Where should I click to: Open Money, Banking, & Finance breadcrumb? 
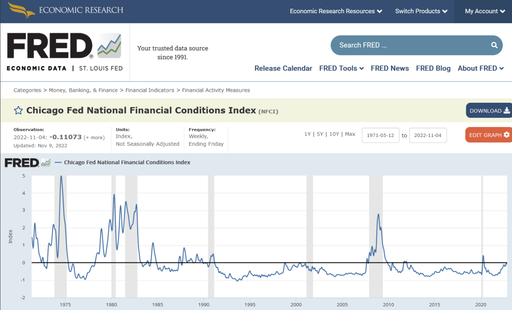[x=83, y=90]
